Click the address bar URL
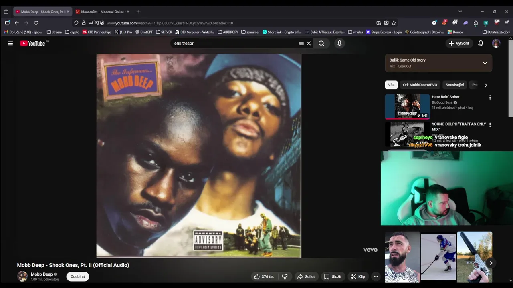 (x=170, y=23)
